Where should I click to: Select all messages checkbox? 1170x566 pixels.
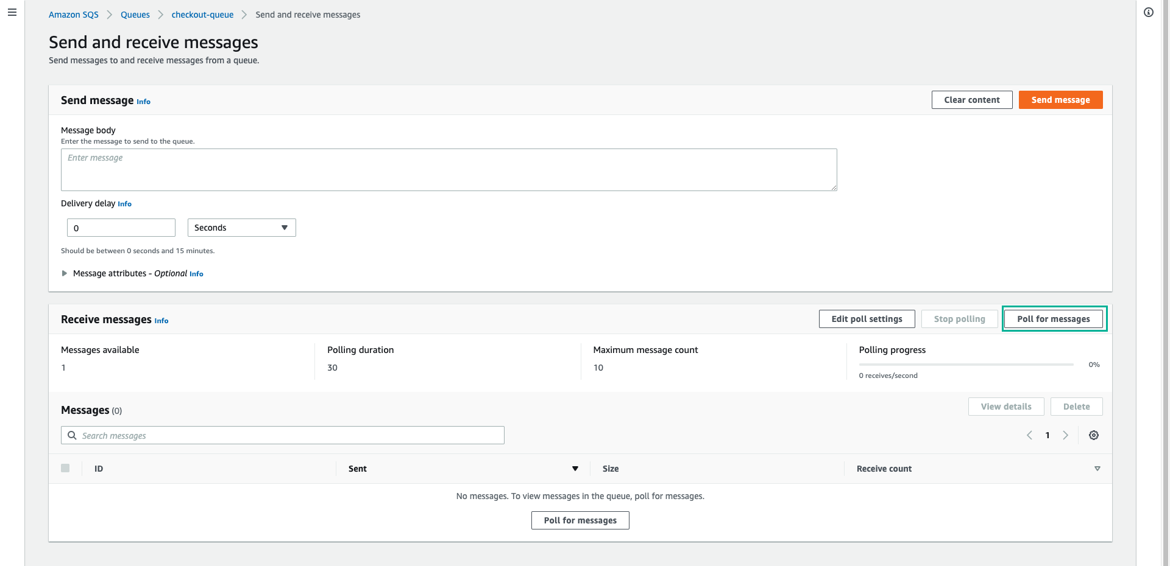65,468
